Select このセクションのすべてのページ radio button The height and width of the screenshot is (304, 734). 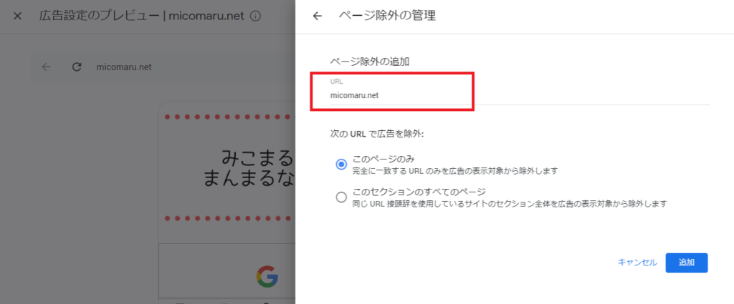pyautogui.click(x=341, y=197)
